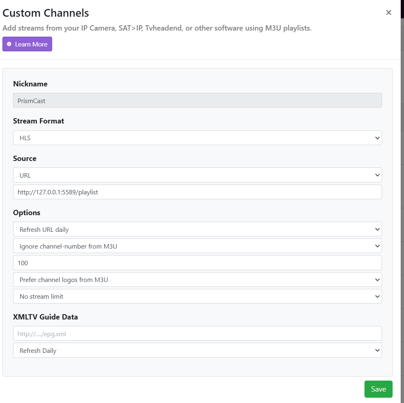This screenshot has height=403, width=404.
Task: Open the Refresh URL daily dropdown
Action: click(197, 229)
